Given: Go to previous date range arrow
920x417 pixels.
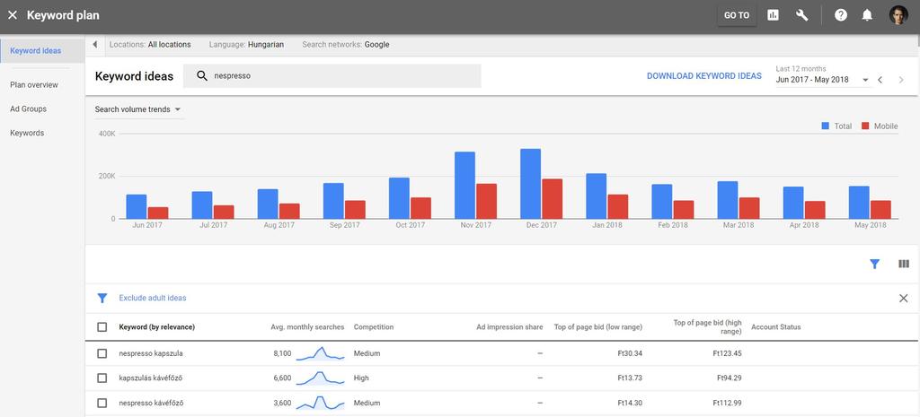Looking at the screenshot, I should click(x=880, y=80).
